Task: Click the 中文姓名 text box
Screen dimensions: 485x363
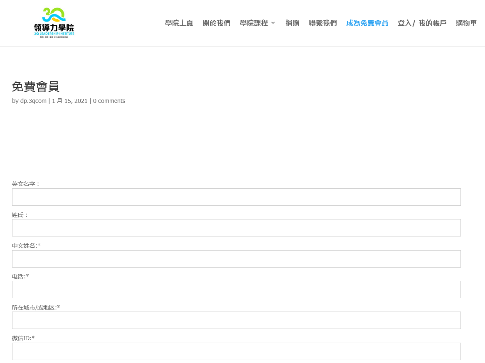Action: coord(236,259)
